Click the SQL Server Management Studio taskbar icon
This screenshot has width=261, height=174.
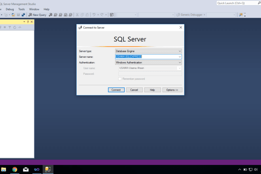48,170
